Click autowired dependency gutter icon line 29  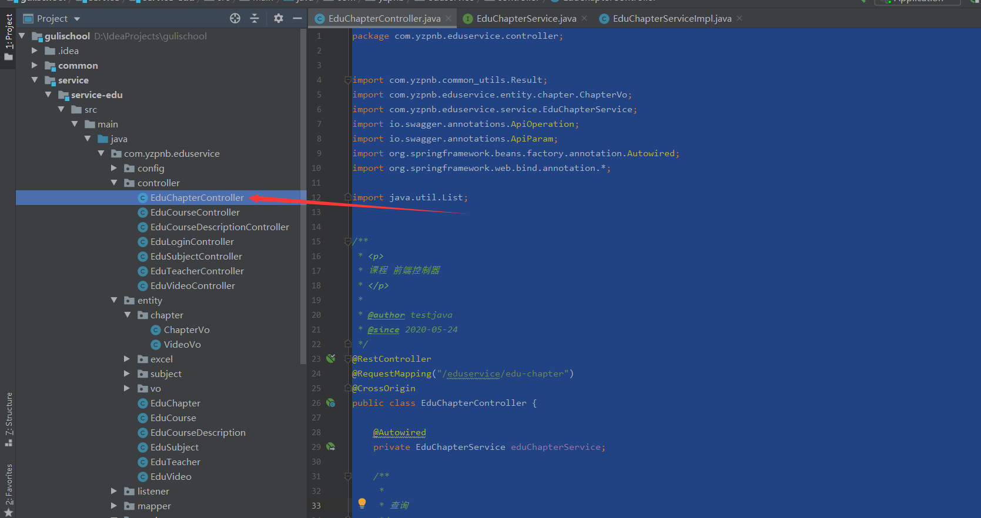pos(331,446)
